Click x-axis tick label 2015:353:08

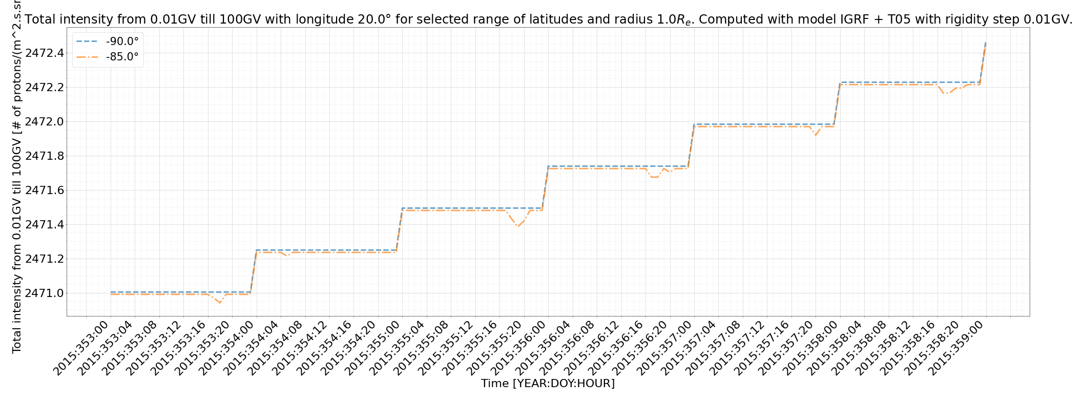[130, 348]
